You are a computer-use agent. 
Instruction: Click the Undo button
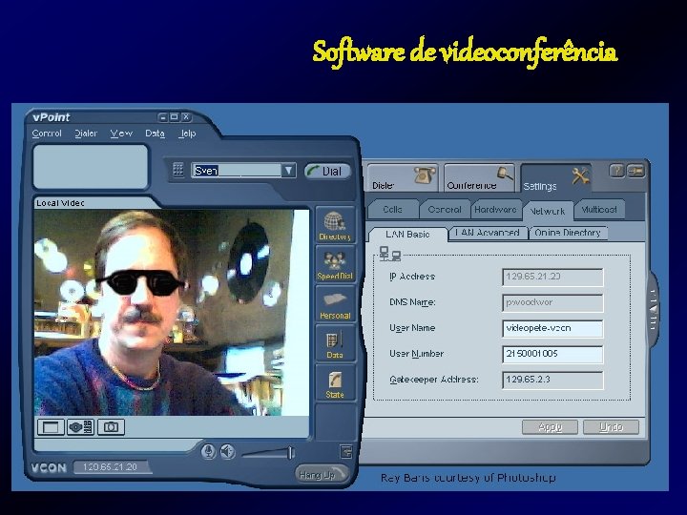point(611,427)
